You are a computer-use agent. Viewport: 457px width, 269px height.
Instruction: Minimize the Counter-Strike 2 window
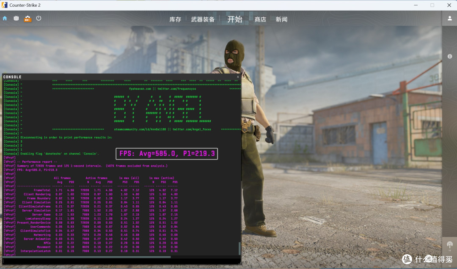tap(416, 5)
